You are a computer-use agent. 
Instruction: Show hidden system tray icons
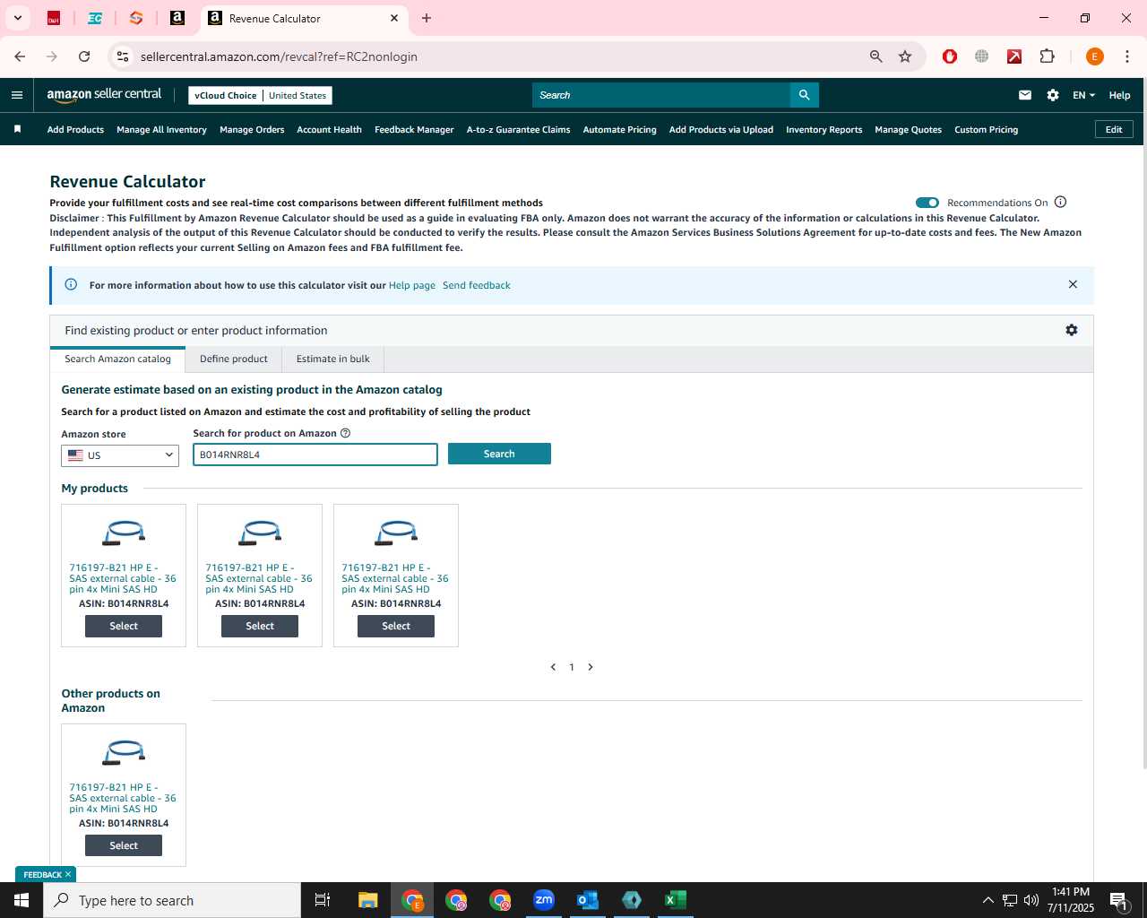[987, 900]
